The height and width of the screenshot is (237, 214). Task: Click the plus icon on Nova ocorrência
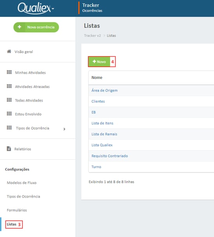[x=20, y=27]
